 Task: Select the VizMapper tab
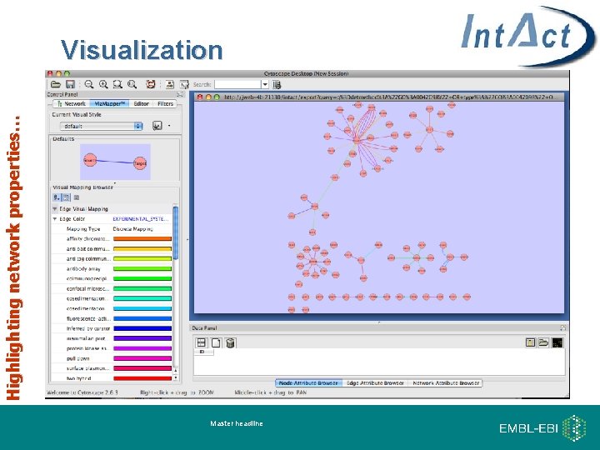[x=109, y=103]
